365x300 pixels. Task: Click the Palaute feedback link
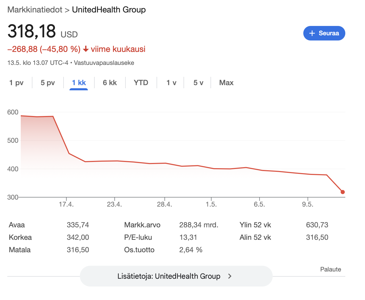(x=331, y=269)
